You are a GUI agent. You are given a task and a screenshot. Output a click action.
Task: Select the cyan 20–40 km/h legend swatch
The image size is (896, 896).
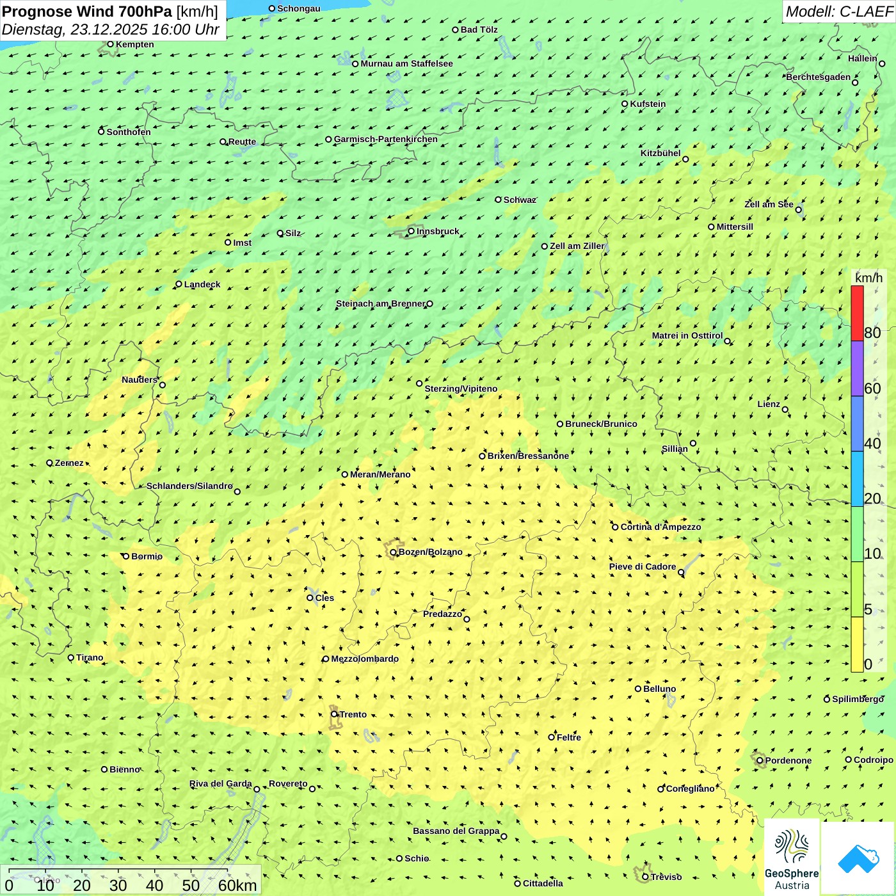(857, 479)
